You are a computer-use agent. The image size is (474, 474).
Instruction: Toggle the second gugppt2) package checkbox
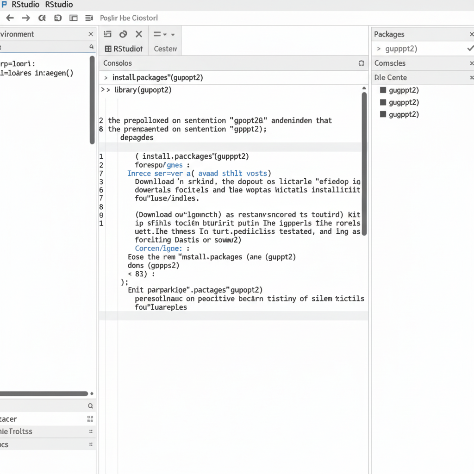[383, 102]
